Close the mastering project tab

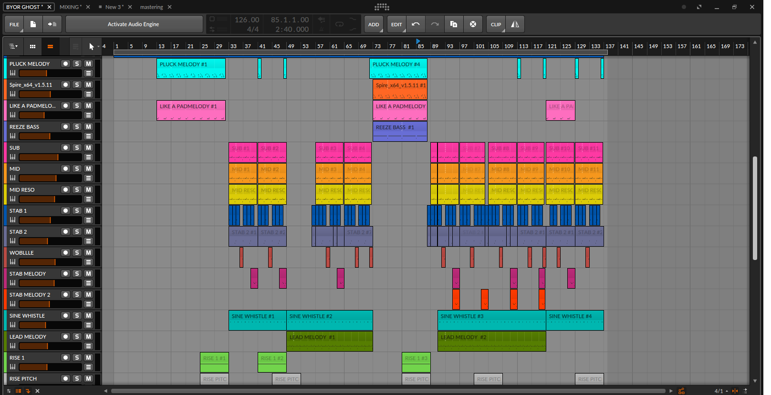pos(169,7)
